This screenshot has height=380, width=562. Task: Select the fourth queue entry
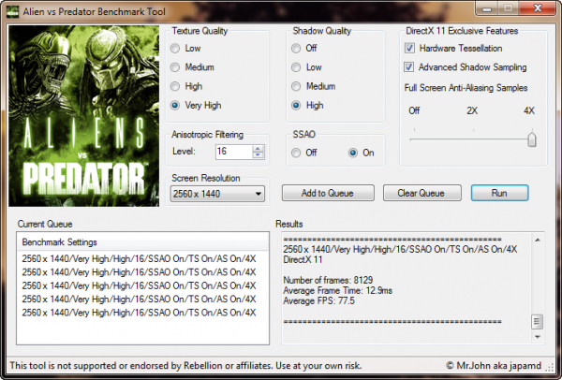(139, 300)
